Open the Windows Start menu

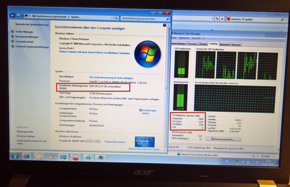(15, 157)
